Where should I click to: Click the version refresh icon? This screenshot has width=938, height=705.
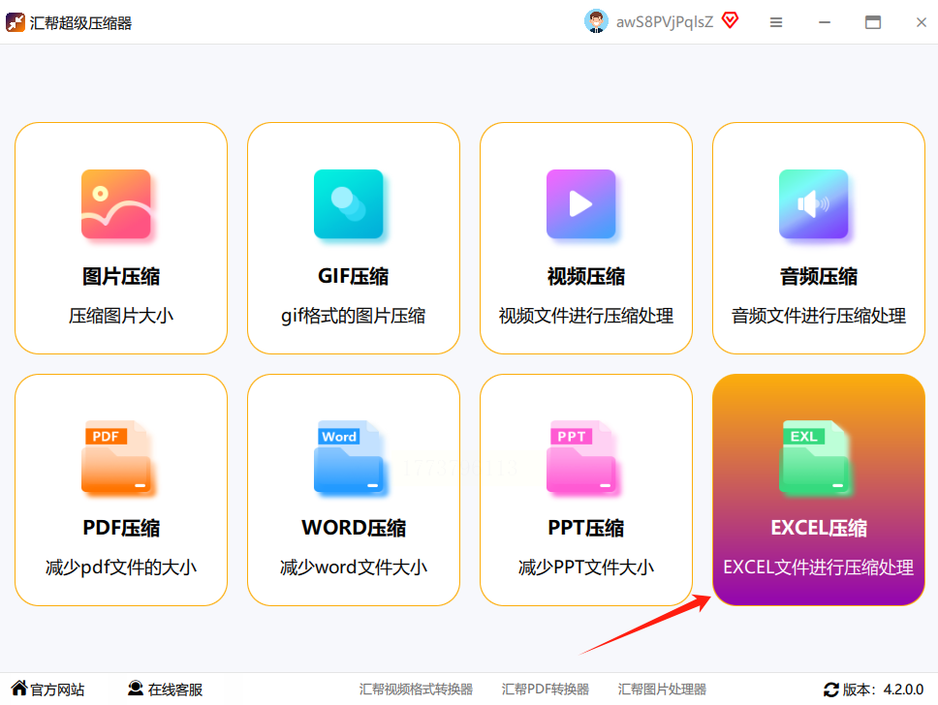(830, 690)
